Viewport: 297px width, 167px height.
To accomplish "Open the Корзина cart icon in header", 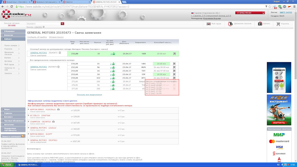I will (x=278, y=24).
